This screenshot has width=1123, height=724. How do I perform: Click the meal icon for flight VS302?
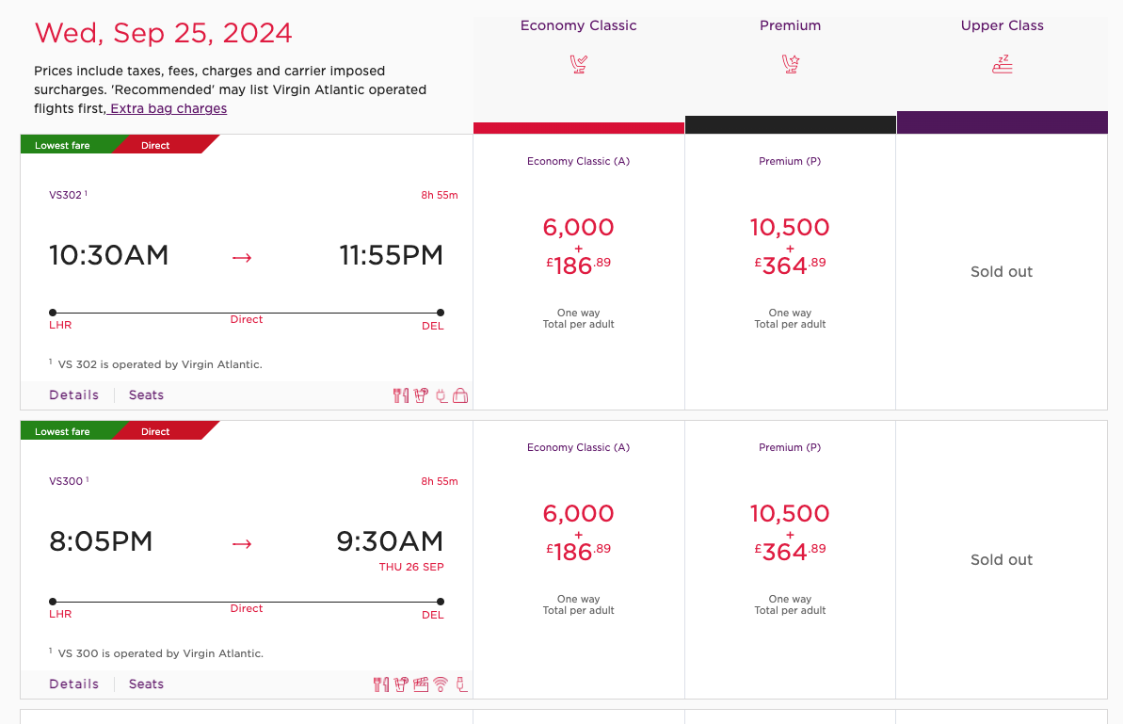[401, 395]
